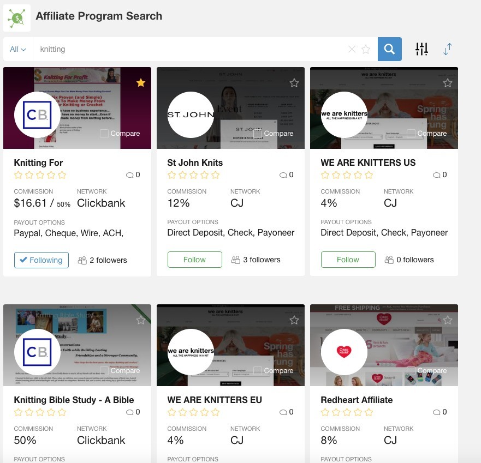Image resolution: width=481 pixels, height=463 pixels.
Task: Follow the WE ARE KNITTERS US program
Action: click(348, 260)
